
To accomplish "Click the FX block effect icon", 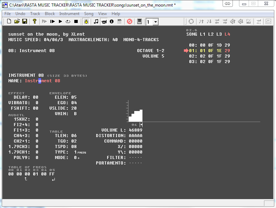I will 249,22.
